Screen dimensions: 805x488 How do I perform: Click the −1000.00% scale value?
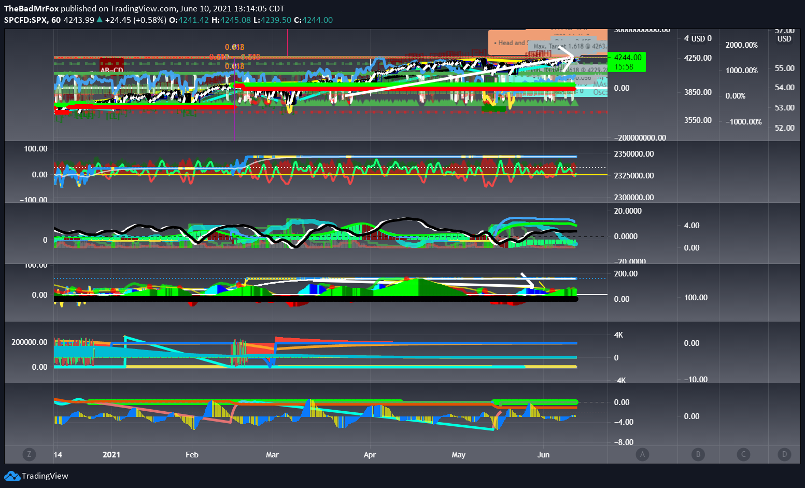click(744, 121)
